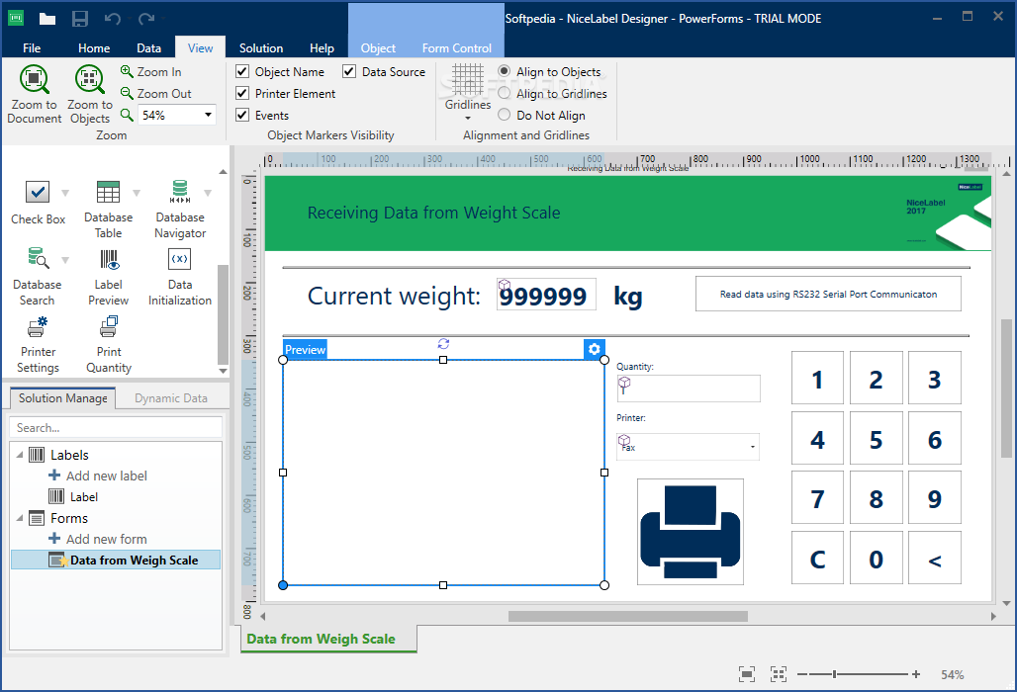Toggle the Printer Element checkbox

pyautogui.click(x=242, y=93)
